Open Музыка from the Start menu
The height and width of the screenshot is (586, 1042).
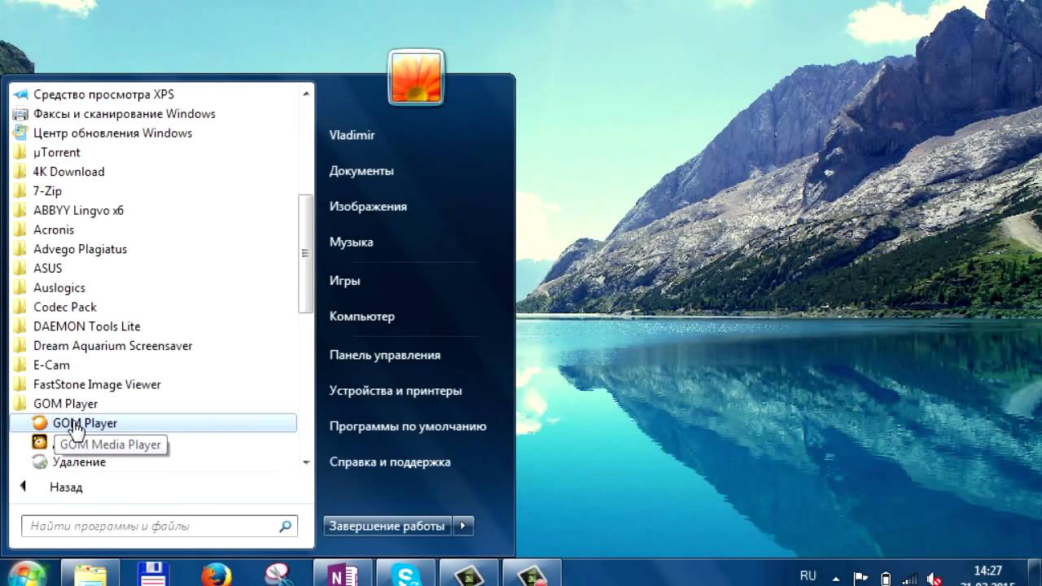[351, 243]
